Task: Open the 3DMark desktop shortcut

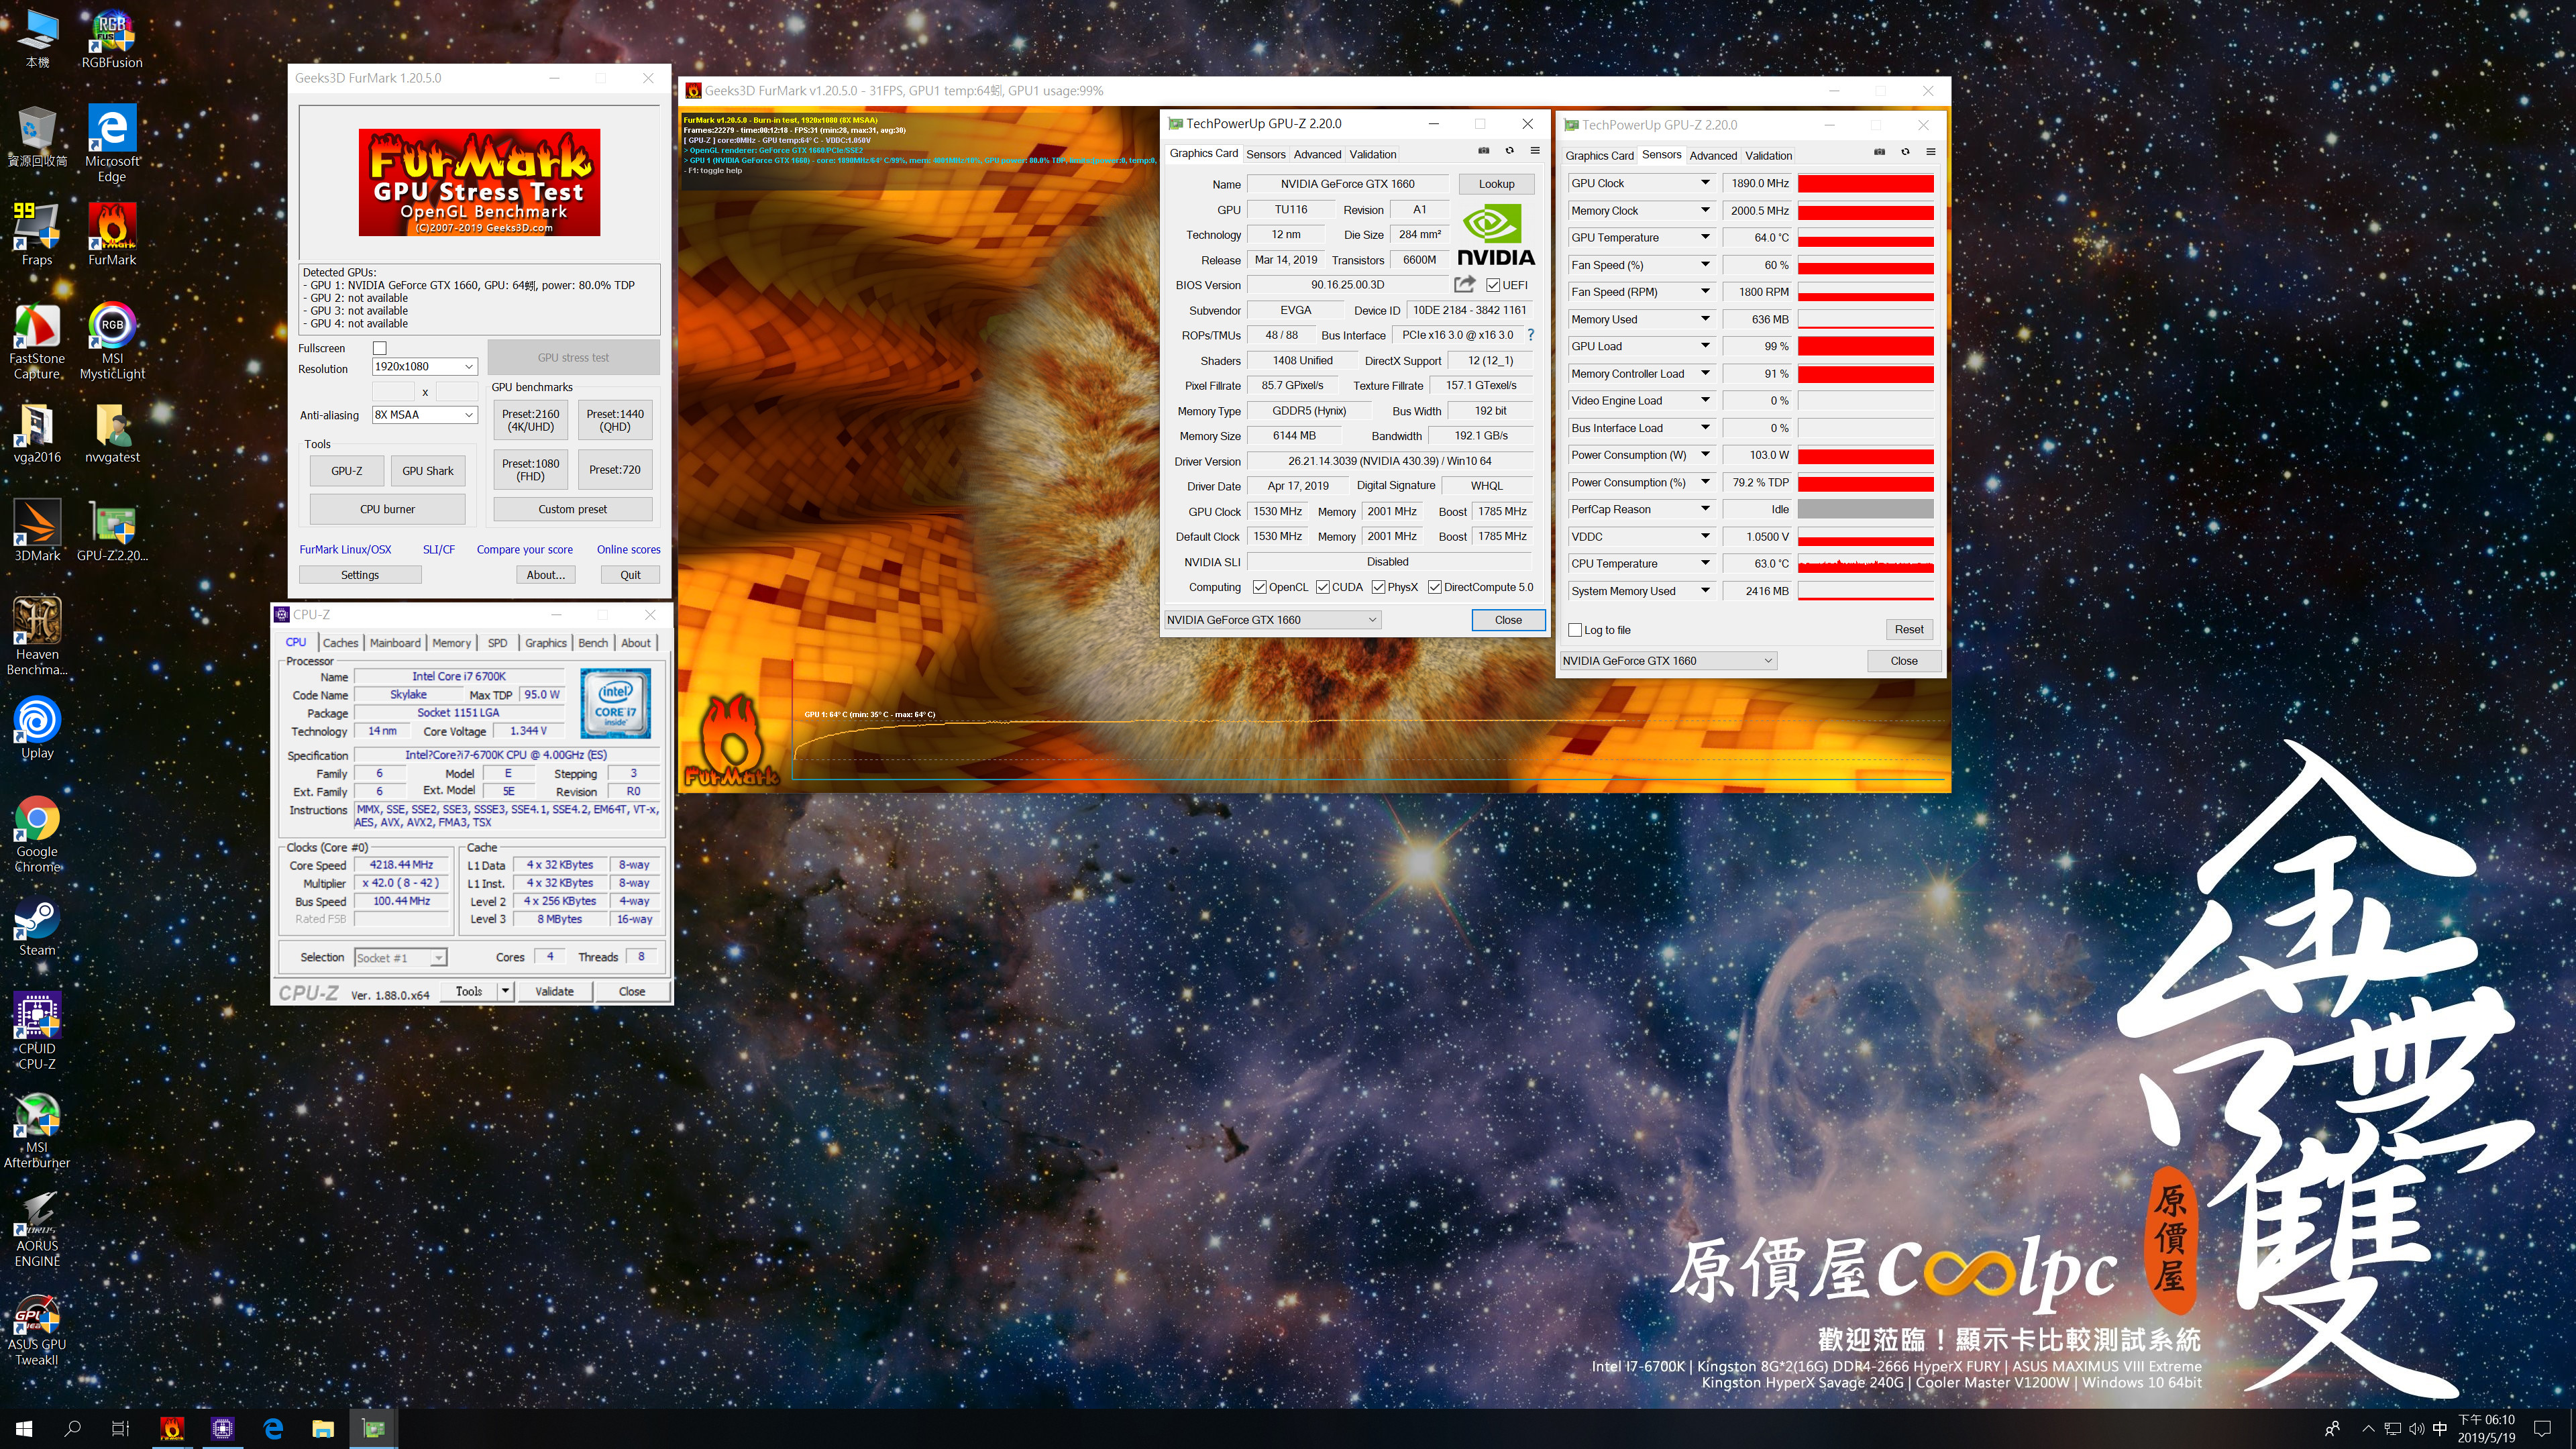Action: (x=37, y=530)
